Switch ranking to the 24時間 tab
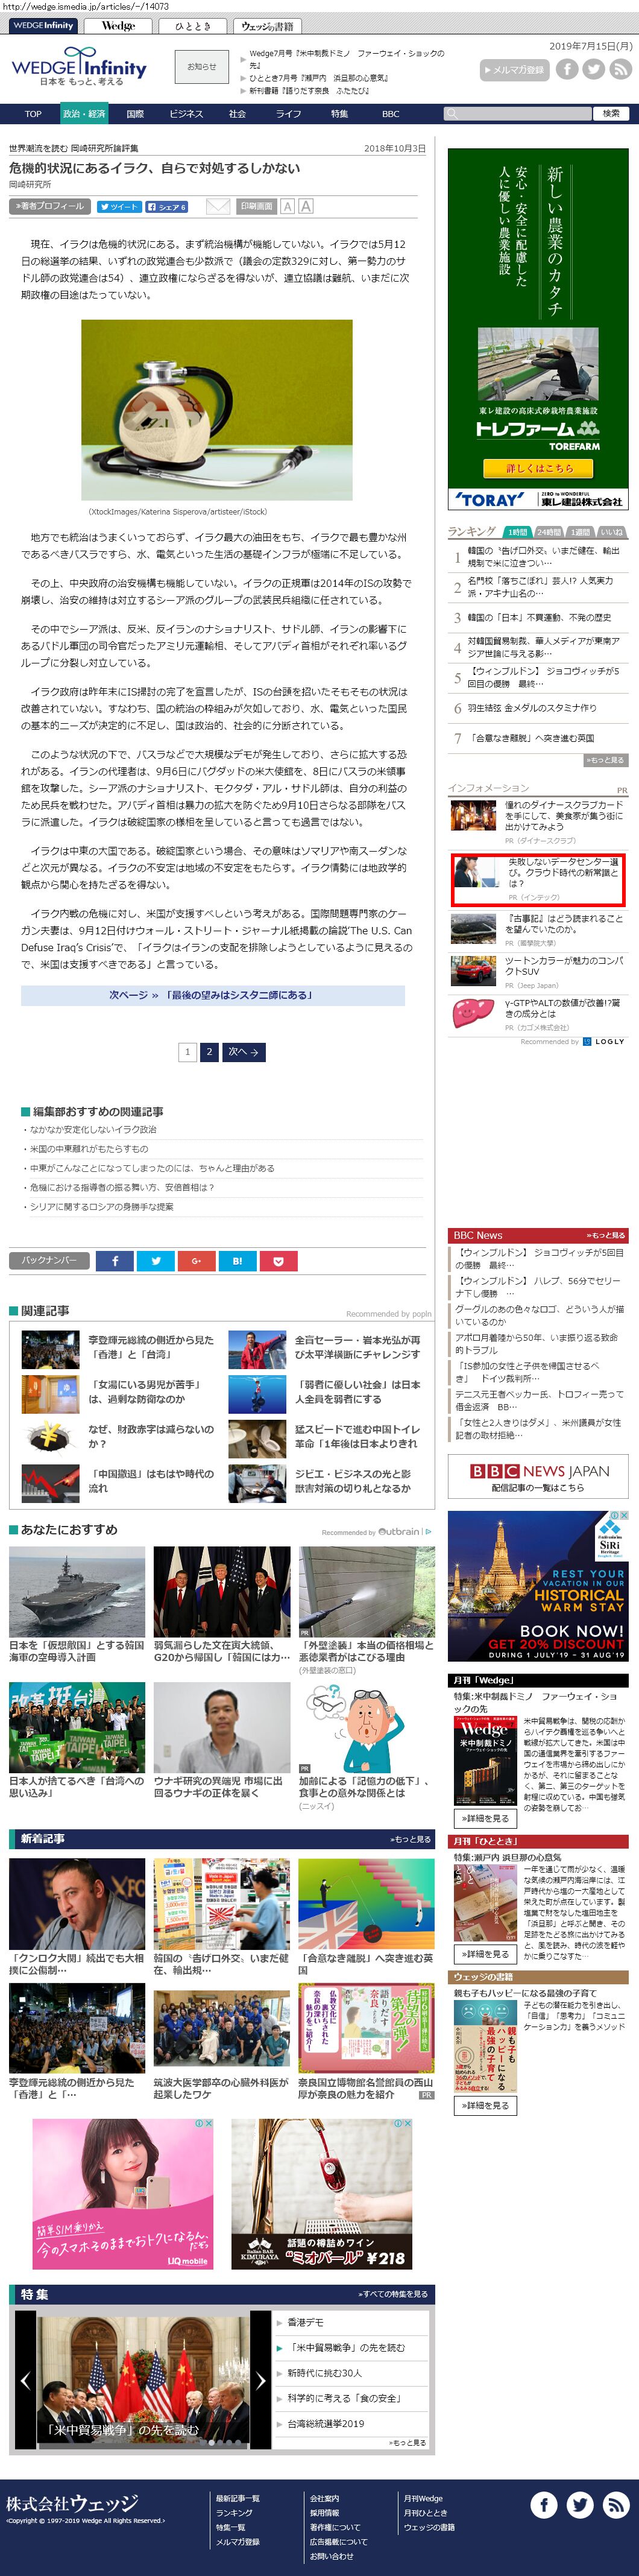 [548, 532]
